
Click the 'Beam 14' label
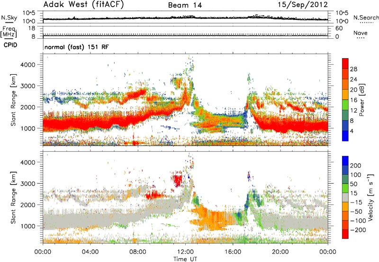coord(185,5)
